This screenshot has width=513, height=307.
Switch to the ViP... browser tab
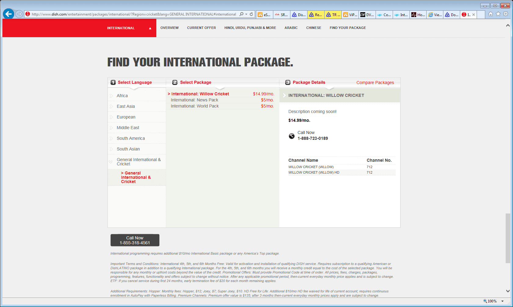click(350, 15)
